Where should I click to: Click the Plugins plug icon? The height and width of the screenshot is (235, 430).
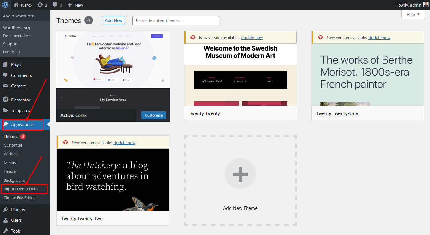click(x=6, y=210)
